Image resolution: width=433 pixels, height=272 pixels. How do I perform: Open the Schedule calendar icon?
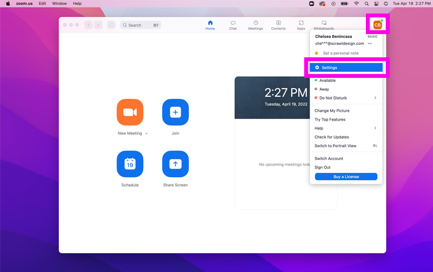[x=130, y=164]
